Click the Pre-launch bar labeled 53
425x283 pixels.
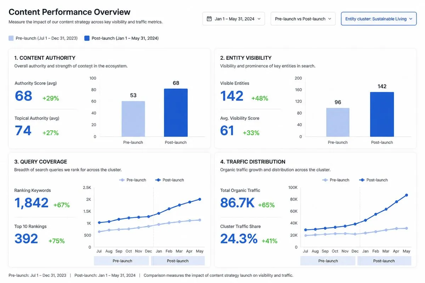tap(133, 119)
